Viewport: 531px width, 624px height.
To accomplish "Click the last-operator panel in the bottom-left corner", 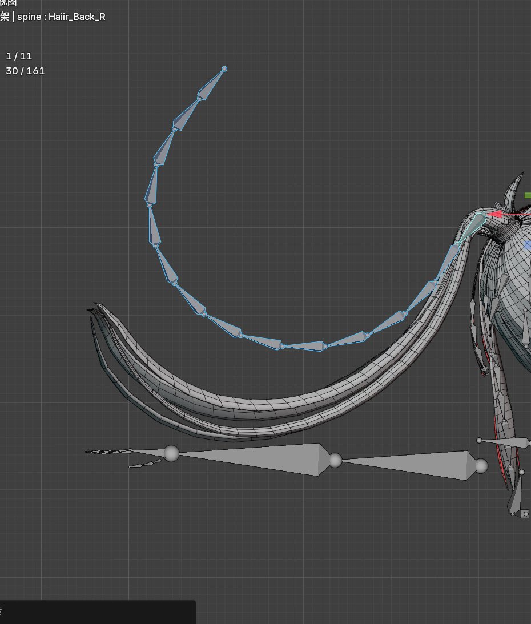I will coord(98,612).
